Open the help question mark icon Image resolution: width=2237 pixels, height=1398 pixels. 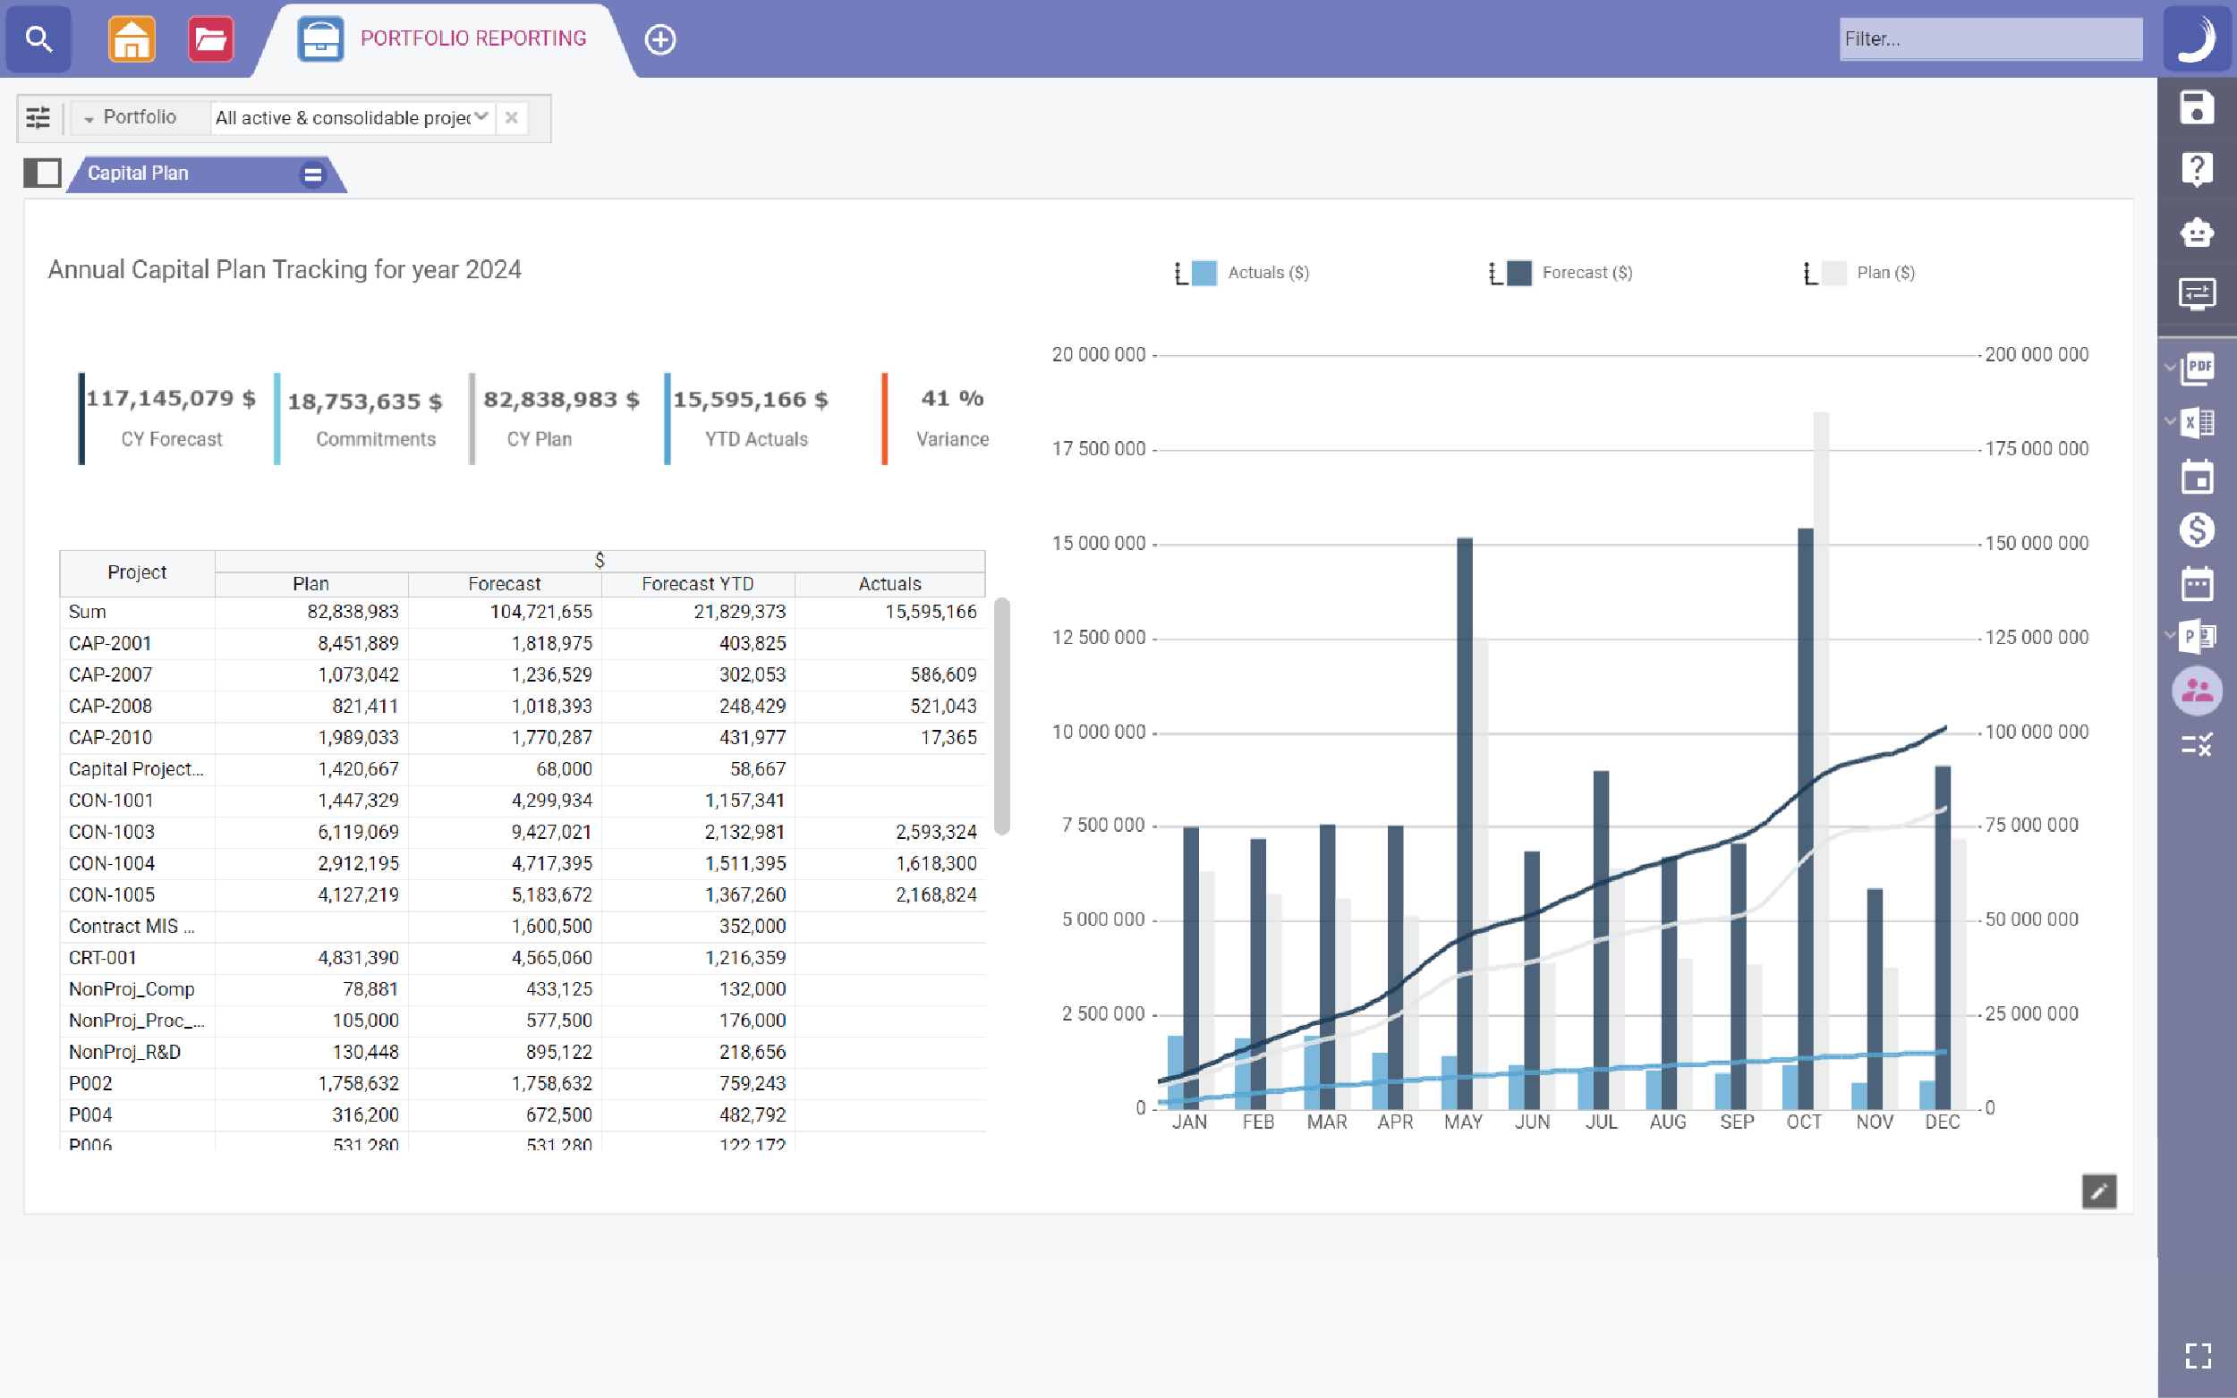tap(2197, 169)
